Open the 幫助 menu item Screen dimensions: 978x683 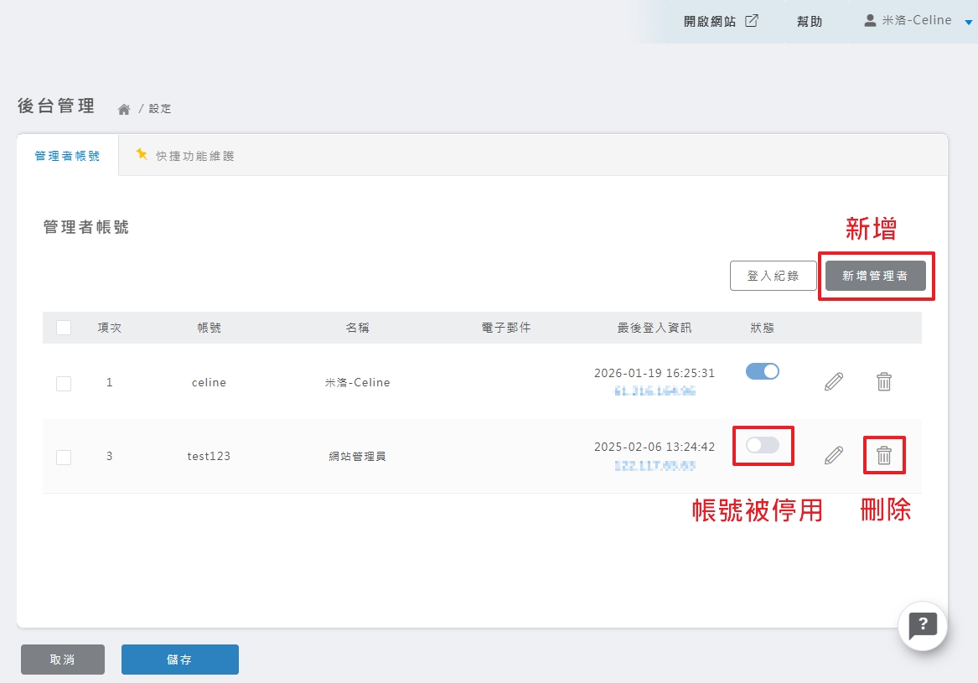pos(809,22)
